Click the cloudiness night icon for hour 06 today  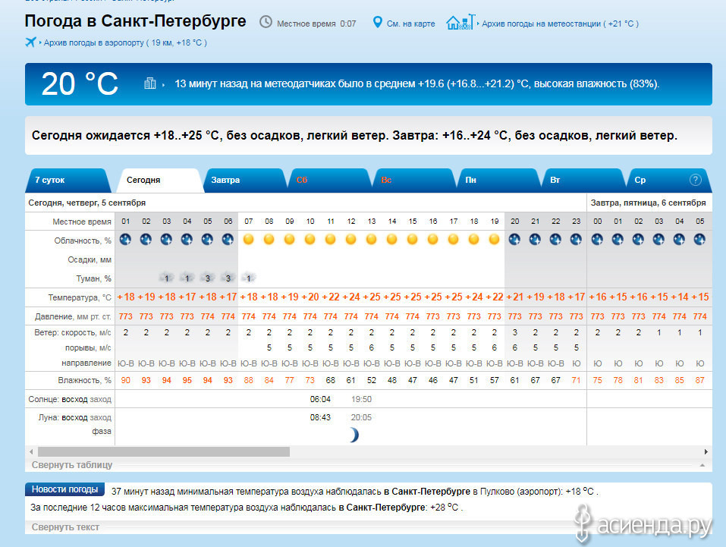228,240
